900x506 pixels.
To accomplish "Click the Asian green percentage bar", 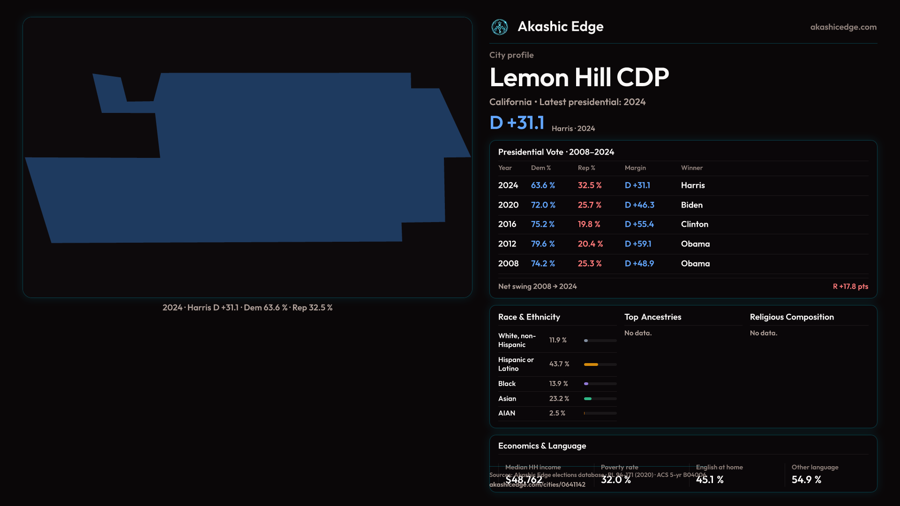I will [588, 399].
